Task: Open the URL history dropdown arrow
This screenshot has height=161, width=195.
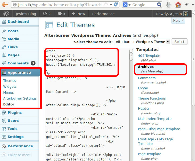Action: click(x=111, y=5)
